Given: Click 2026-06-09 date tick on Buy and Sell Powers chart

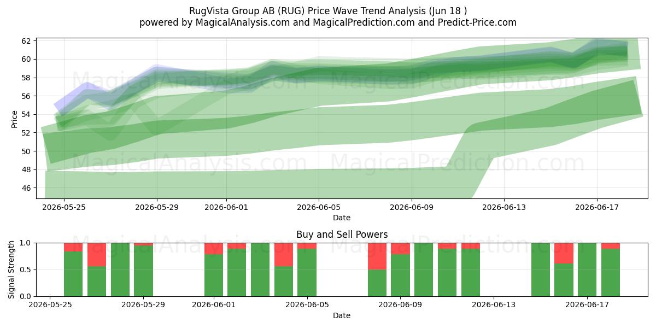Looking at the screenshot, I should [400, 305].
